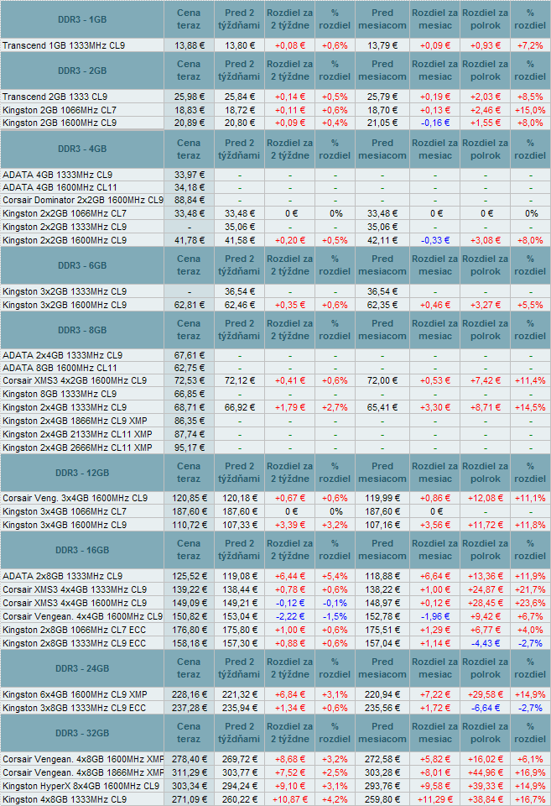
Task: Click current price 278,40 € for Corsair Vengean. 1600MHz
Action: point(190,759)
